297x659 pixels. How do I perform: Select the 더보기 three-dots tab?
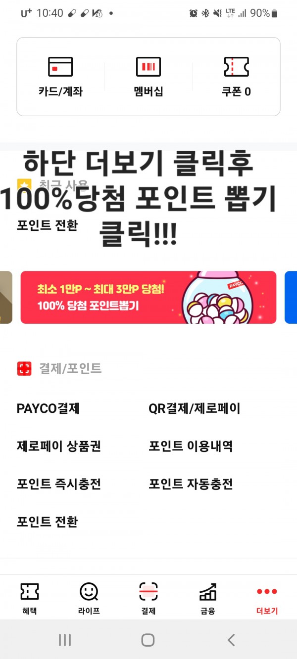point(267,592)
